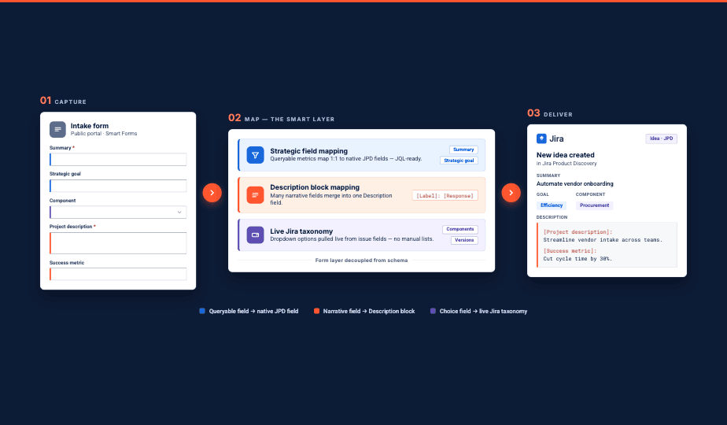
Task: Click the '02 MAP — THE SMART LAYER' heading
Action: [282, 118]
